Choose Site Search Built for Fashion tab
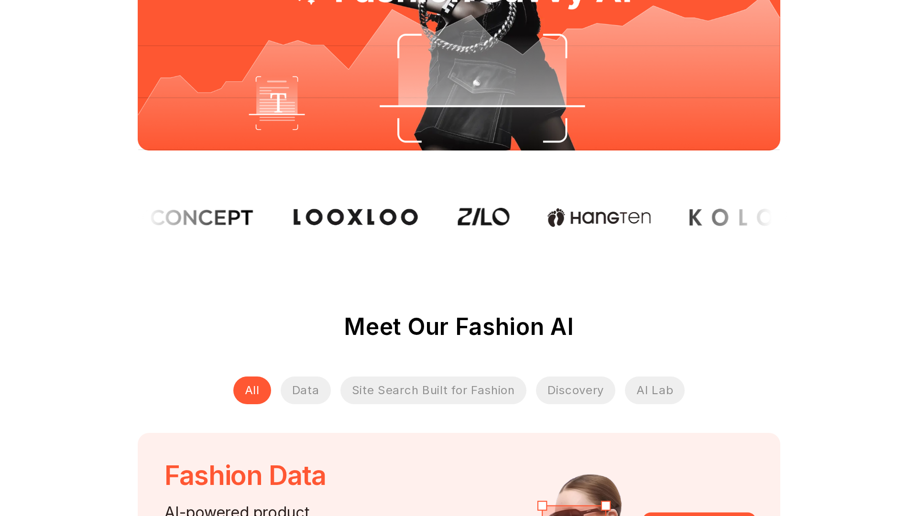Viewport: 918px width, 516px height. pos(433,390)
